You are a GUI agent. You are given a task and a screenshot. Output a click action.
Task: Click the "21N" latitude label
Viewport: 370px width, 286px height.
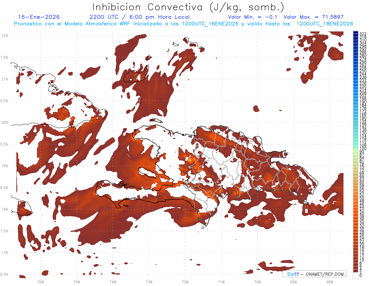4,79
